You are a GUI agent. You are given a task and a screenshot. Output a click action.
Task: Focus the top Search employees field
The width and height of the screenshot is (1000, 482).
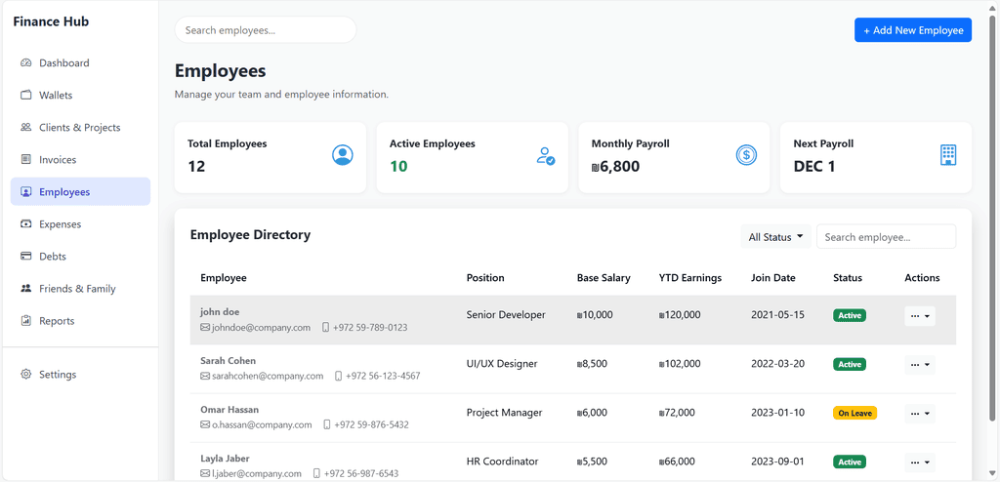[266, 30]
